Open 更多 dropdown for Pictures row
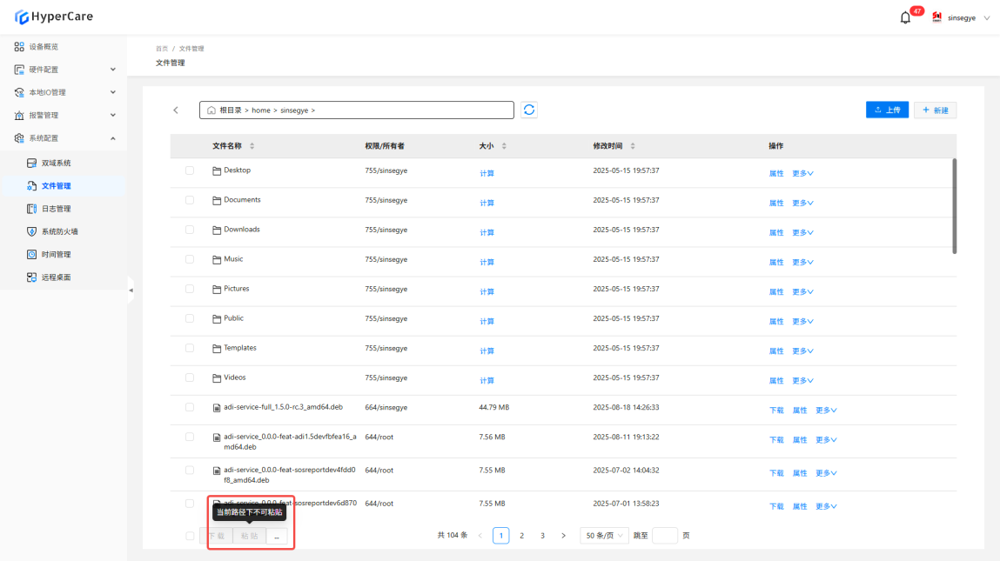 [x=802, y=292]
